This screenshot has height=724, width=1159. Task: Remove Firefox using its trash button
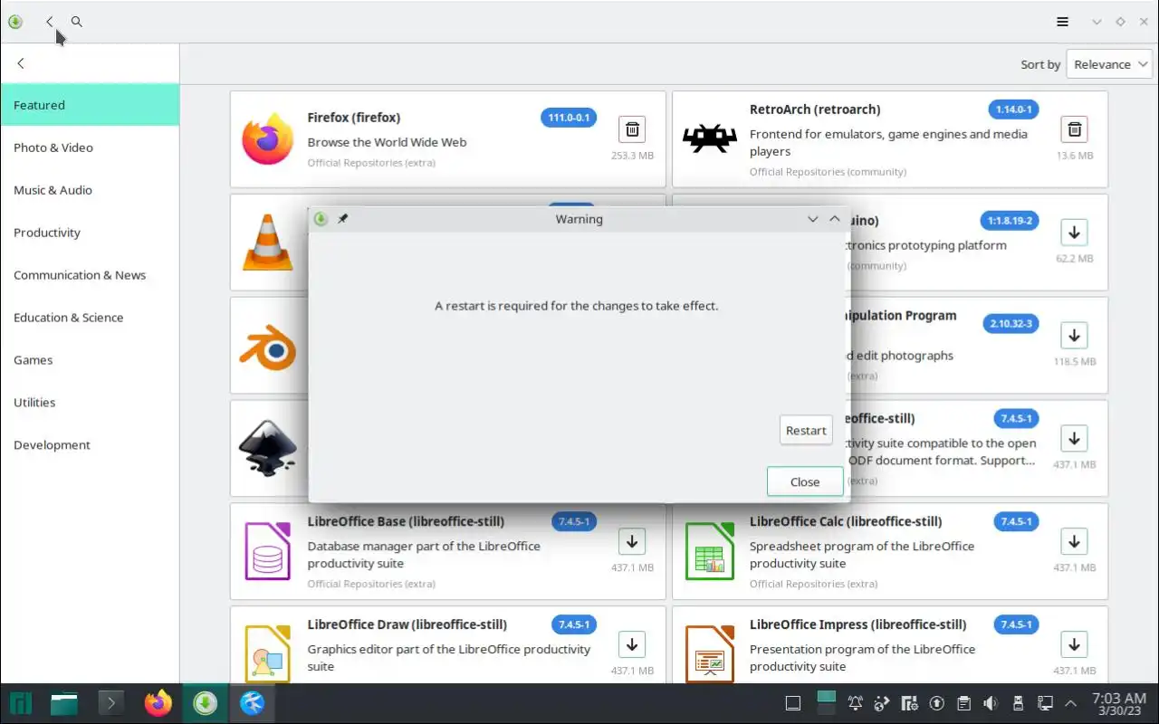click(x=632, y=129)
